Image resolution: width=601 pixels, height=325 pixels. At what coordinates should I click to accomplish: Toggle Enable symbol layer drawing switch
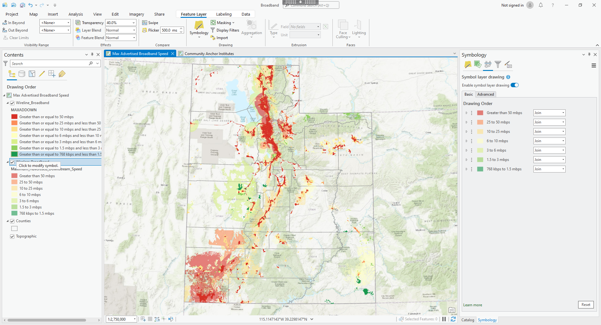515,85
